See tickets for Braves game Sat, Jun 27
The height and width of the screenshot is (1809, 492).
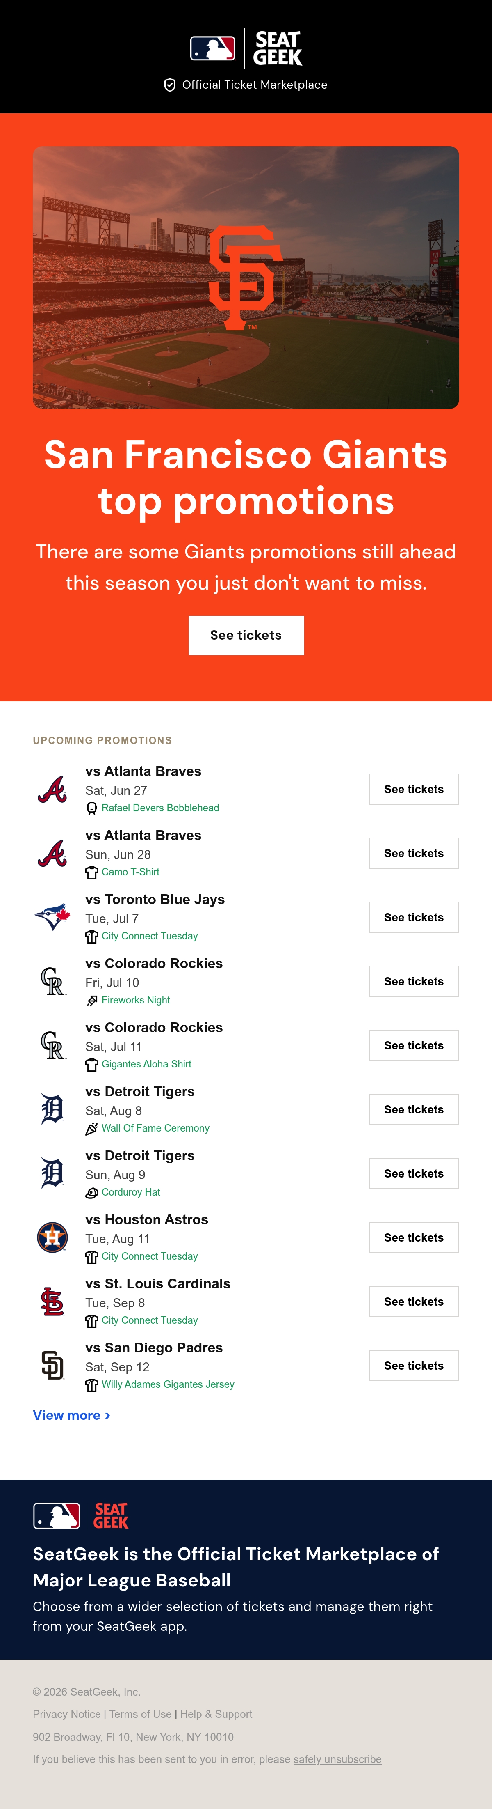pos(414,789)
